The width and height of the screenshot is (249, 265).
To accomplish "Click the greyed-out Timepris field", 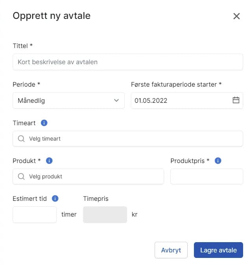I will pyautogui.click(x=105, y=215).
